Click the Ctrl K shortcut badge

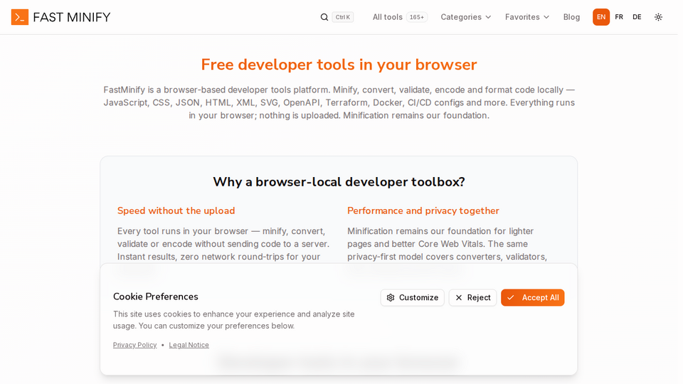[x=342, y=17]
